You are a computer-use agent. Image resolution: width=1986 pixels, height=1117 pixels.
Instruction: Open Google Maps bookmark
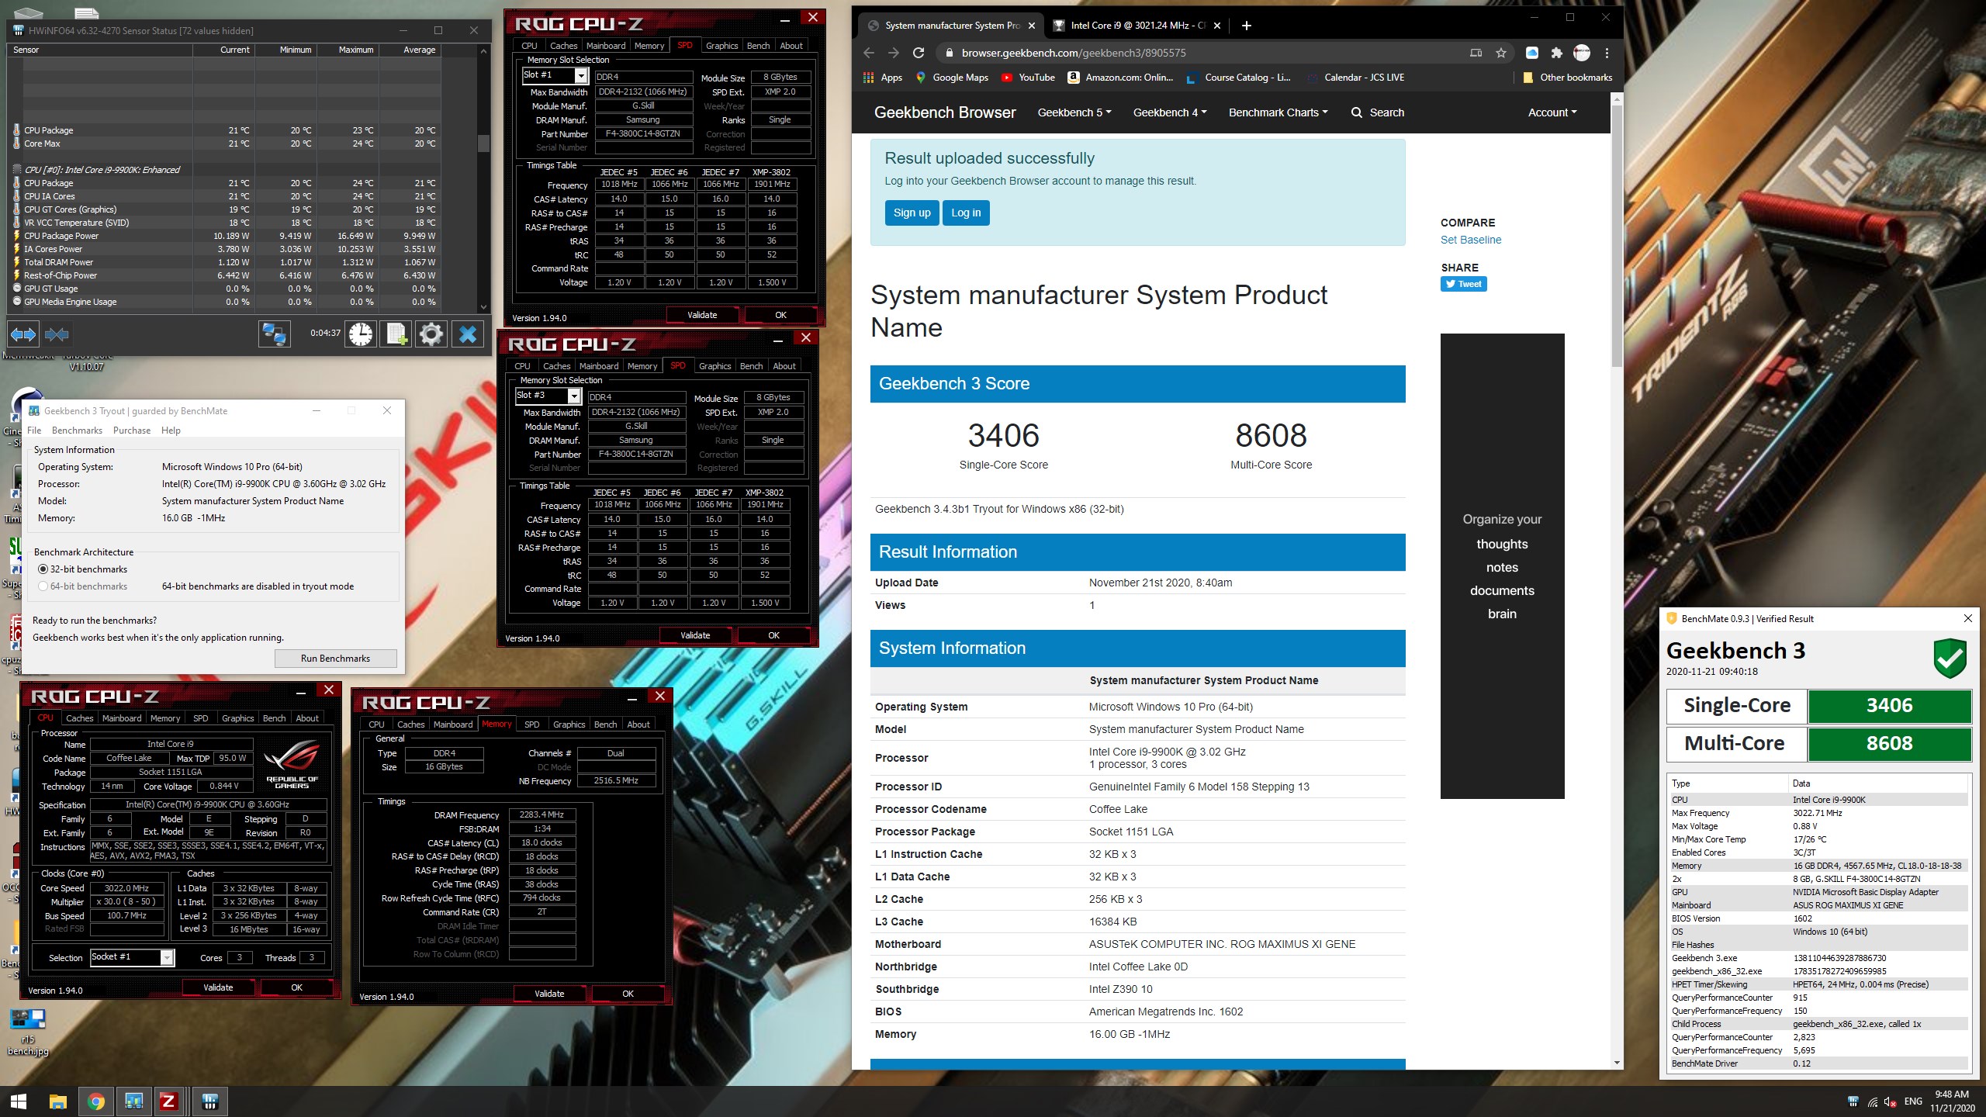point(952,78)
